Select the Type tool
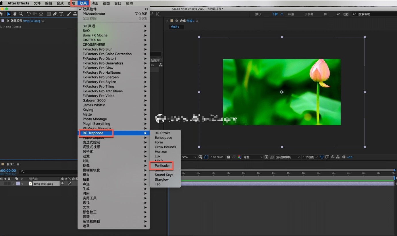 point(61,14)
